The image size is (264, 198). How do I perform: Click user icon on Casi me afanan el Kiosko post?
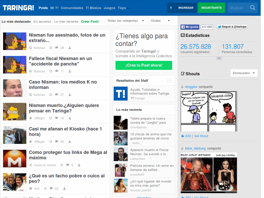tap(70, 142)
